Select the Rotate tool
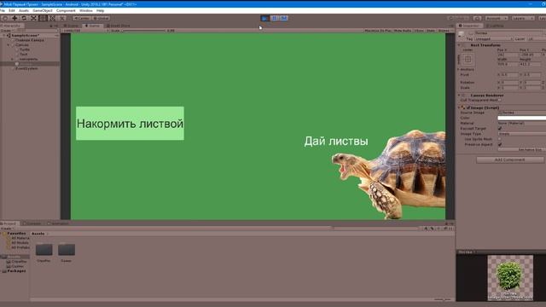This screenshot has width=546, height=307. point(24,18)
